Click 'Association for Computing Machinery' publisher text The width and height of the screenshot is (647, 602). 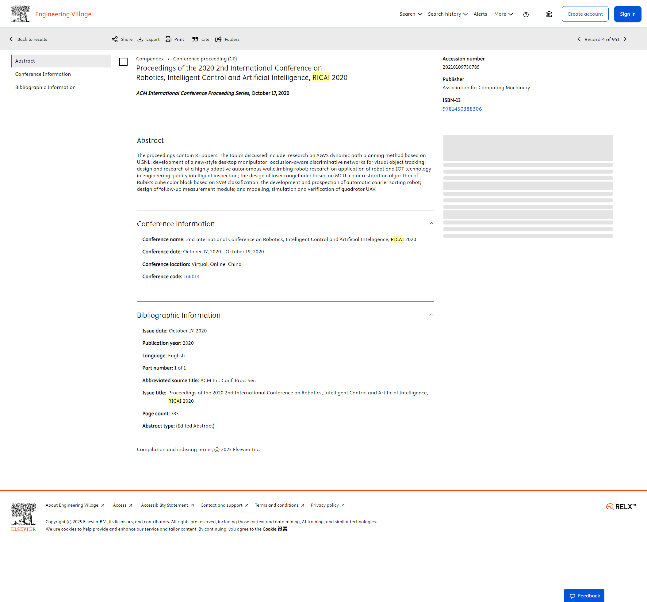486,88
